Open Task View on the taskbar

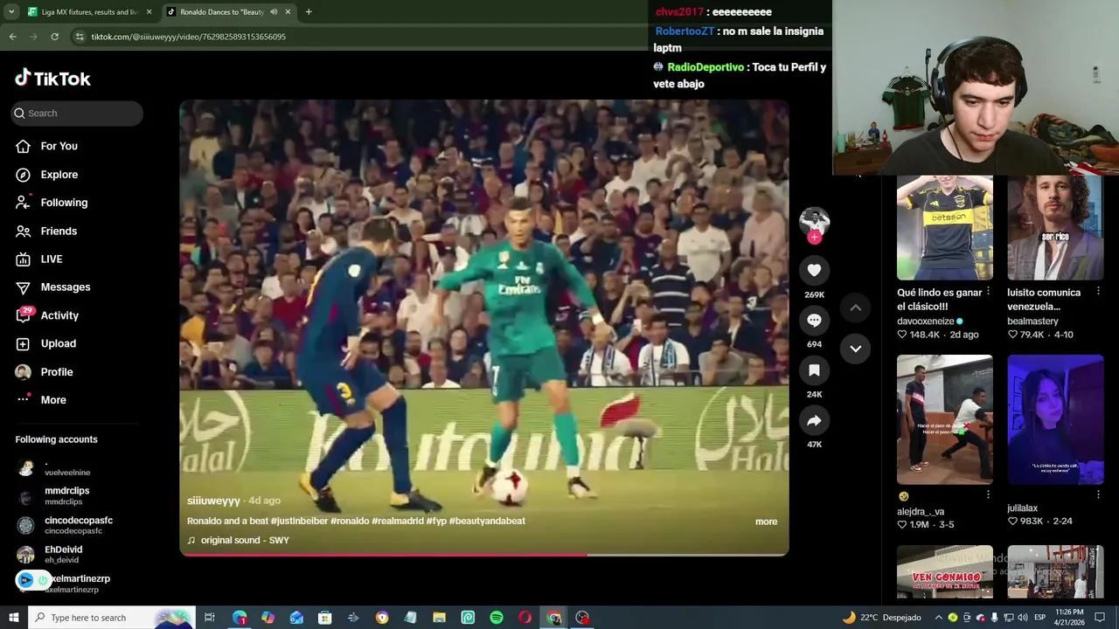(x=210, y=618)
